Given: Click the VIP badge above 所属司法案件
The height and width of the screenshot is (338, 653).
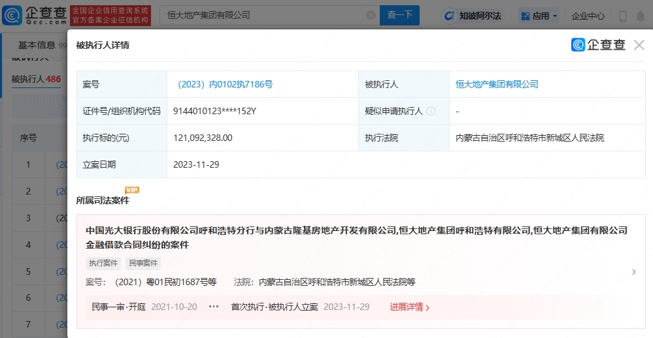Looking at the screenshot, I should [x=132, y=190].
